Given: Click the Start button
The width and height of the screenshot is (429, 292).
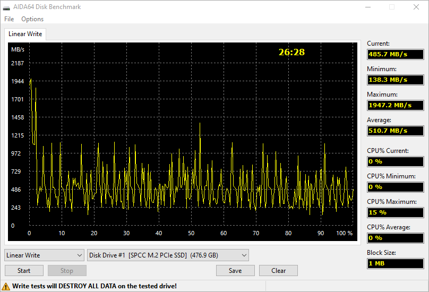Looking at the screenshot, I should 24,270.
